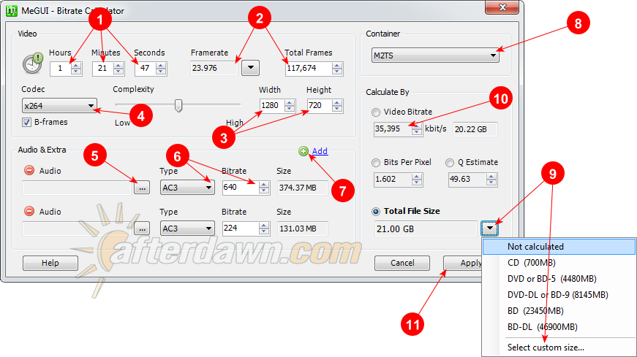The height and width of the screenshot is (357, 637).
Task: Remove the second Audio track with red minus
Action: coord(29,211)
